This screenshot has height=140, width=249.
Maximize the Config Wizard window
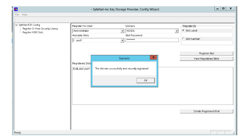223,8
